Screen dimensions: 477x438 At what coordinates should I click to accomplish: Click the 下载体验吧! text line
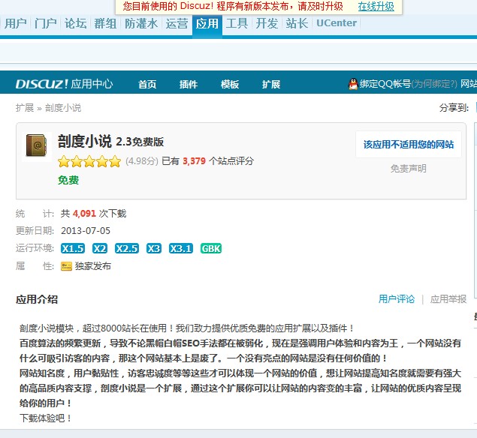tap(46, 418)
